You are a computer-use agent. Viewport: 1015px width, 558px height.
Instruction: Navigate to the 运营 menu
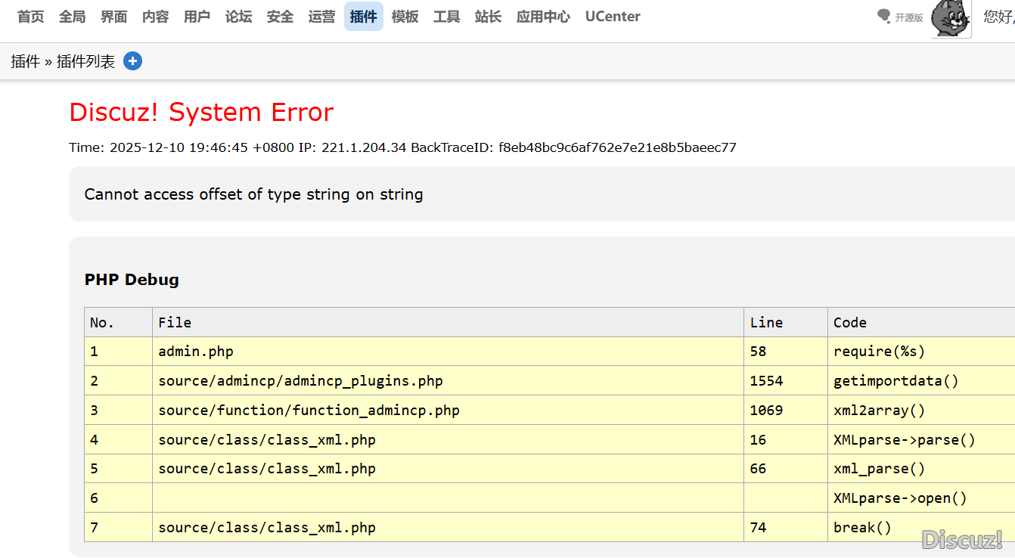322,17
